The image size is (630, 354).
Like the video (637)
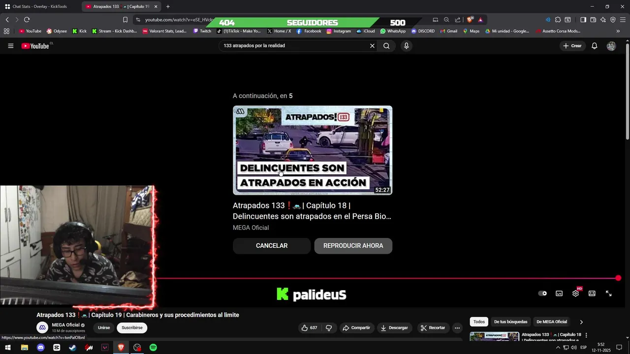(309, 328)
